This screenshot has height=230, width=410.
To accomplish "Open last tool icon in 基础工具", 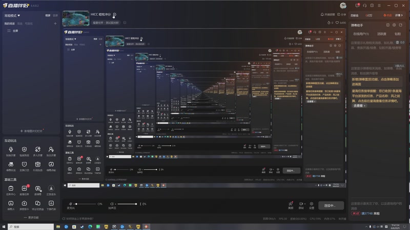I will tap(51, 205).
